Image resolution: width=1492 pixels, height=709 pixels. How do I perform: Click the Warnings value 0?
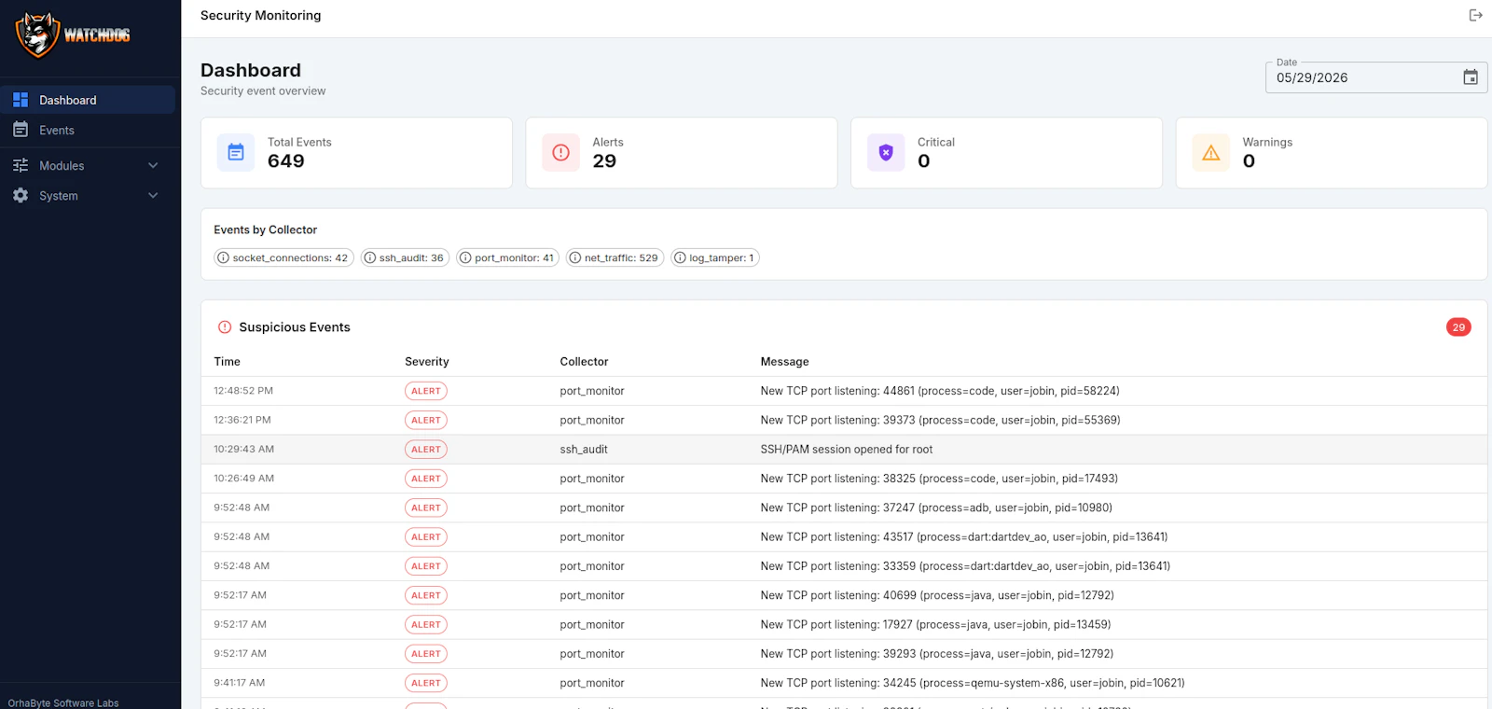tap(1249, 161)
